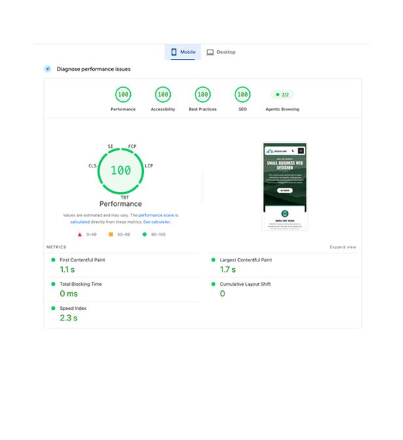Viewport: 403px width, 440px height.
Task: Select the Agentic Browsing label
Action: (282, 109)
